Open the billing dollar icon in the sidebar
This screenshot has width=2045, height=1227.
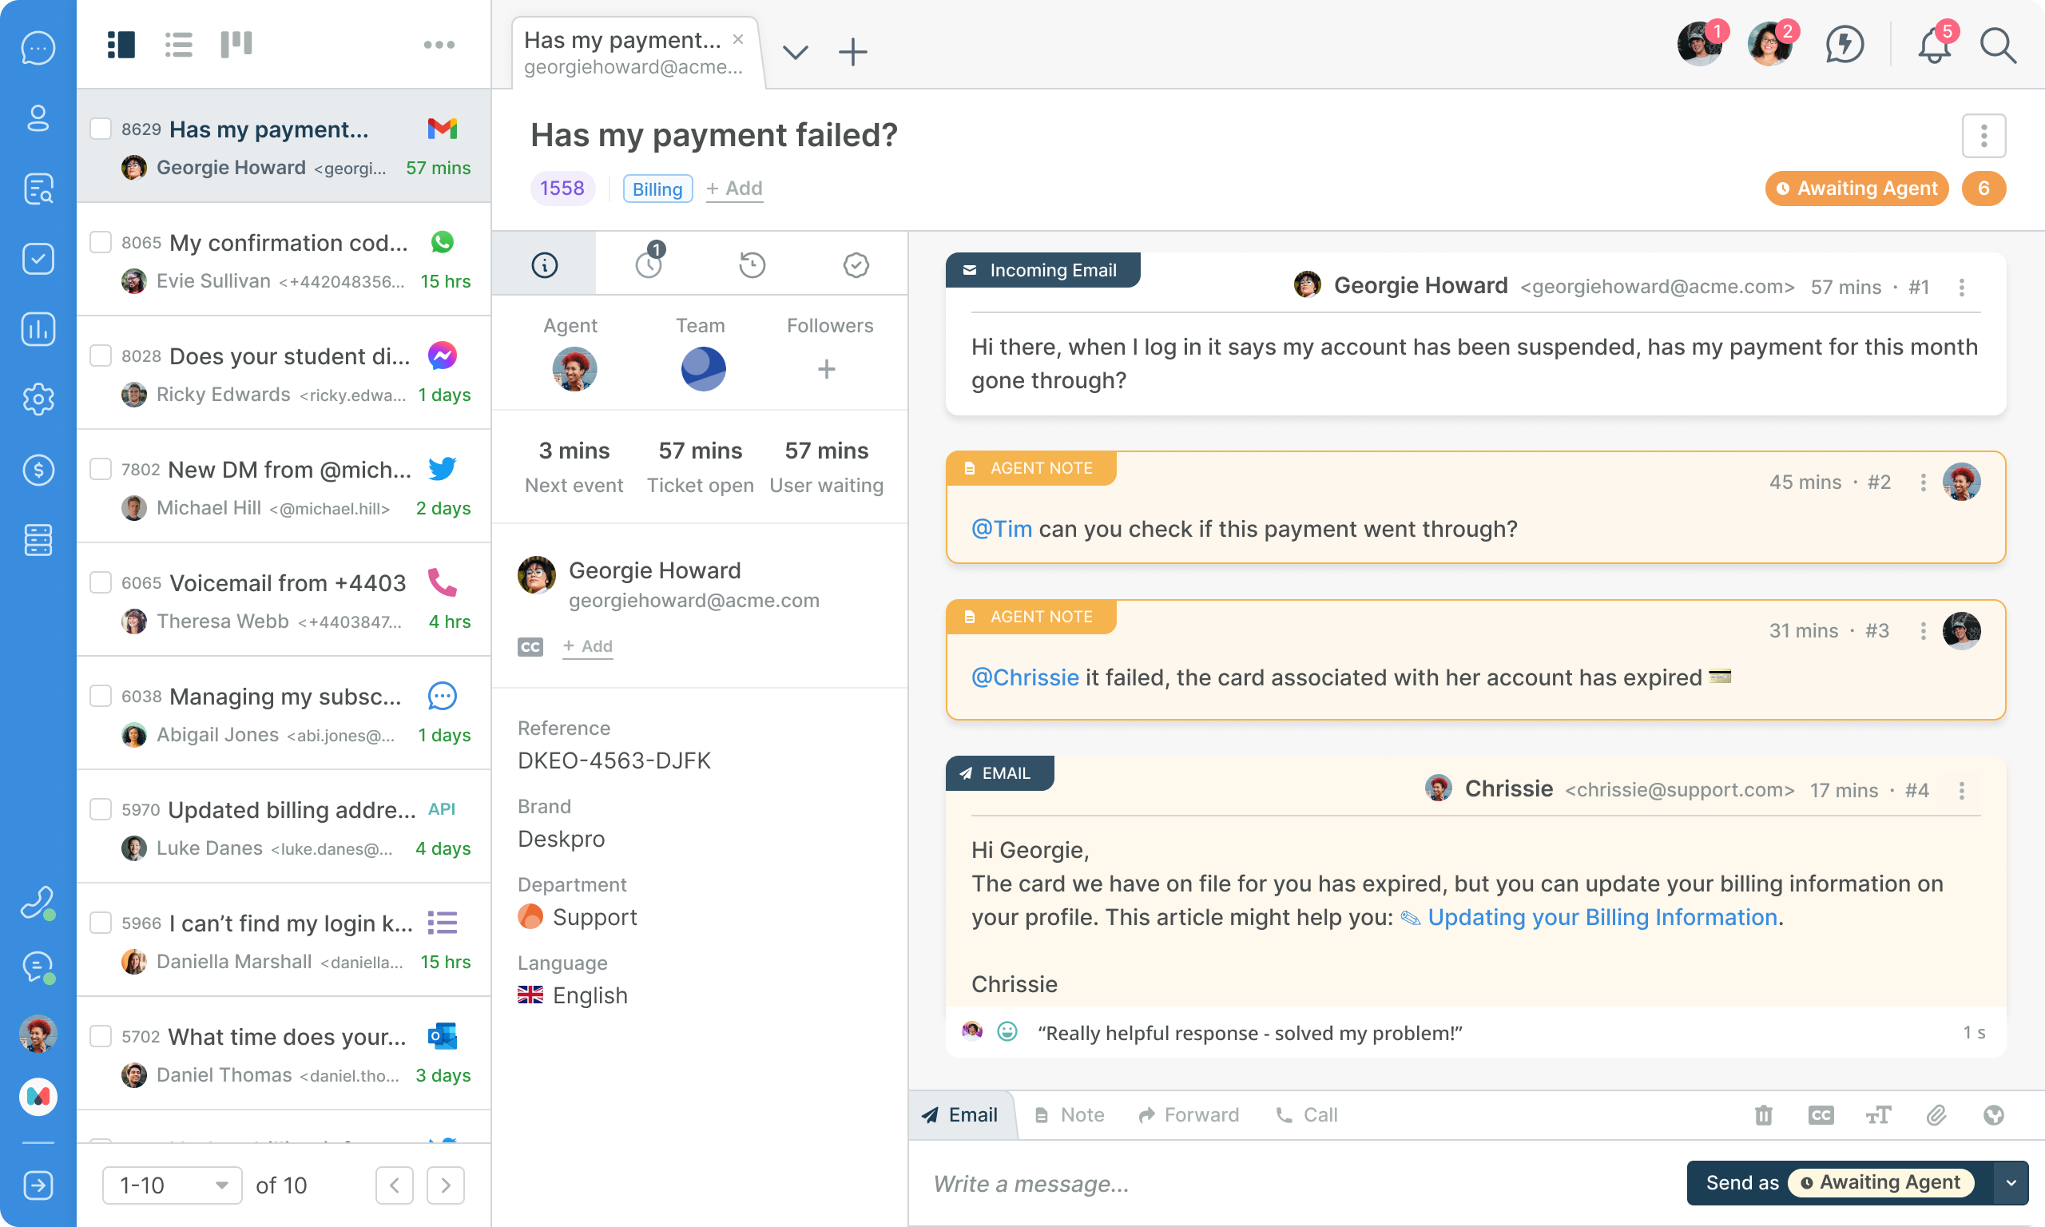(38, 470)
